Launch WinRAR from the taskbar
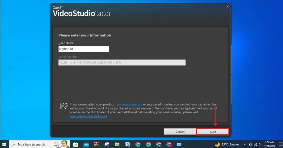This screenshot has height=148, width=283. coord(96,144)
